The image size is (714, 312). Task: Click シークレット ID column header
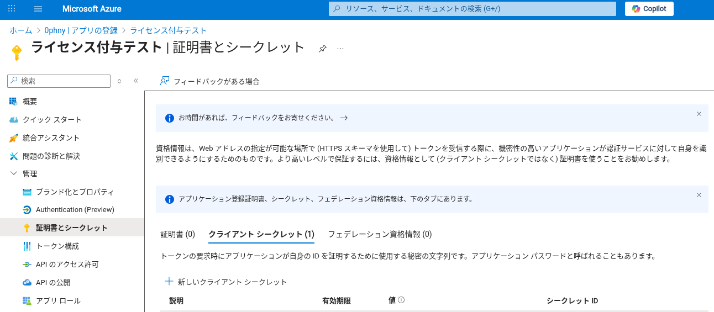click(x=572, y=301)
